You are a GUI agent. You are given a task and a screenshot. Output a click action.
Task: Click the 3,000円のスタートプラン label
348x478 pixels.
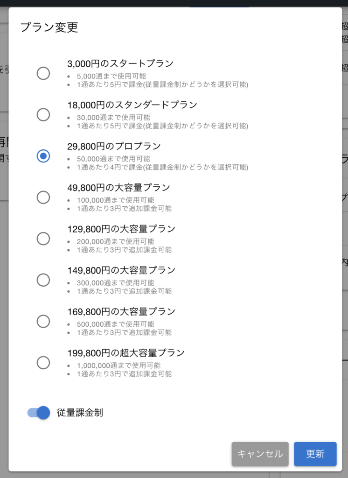[120, 64]
